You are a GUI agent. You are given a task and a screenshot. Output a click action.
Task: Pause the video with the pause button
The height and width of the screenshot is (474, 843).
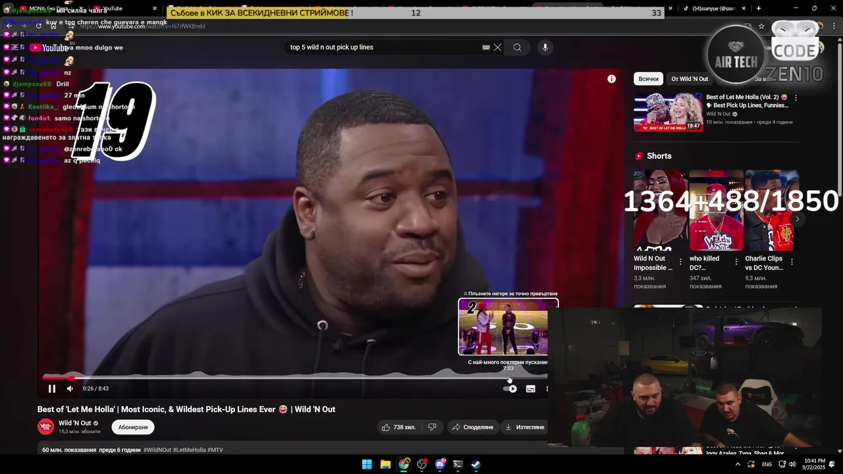coord(52,388)
